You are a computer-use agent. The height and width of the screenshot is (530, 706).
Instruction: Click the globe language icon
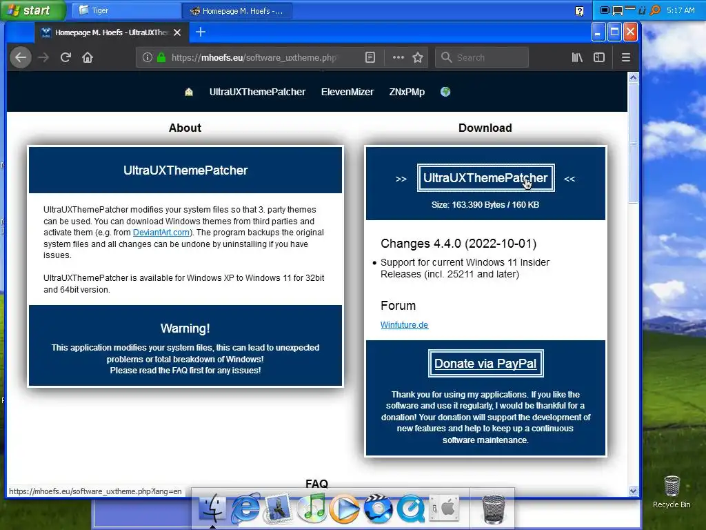[x=445, y=92]
